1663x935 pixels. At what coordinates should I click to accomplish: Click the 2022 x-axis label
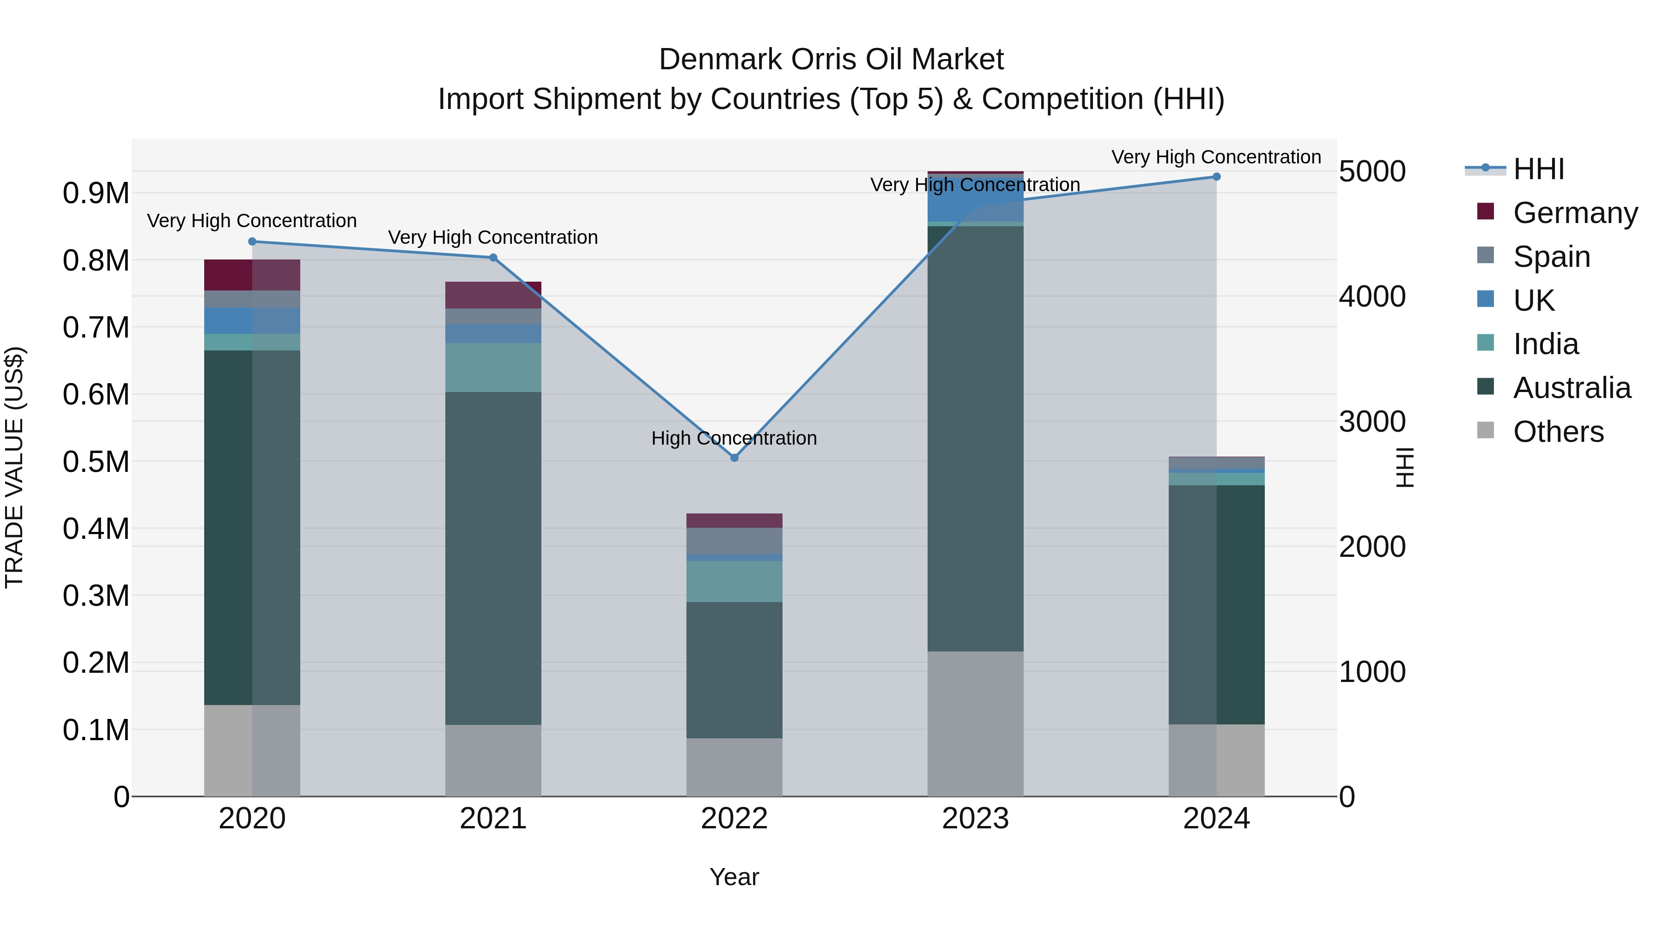pos(734,819)
